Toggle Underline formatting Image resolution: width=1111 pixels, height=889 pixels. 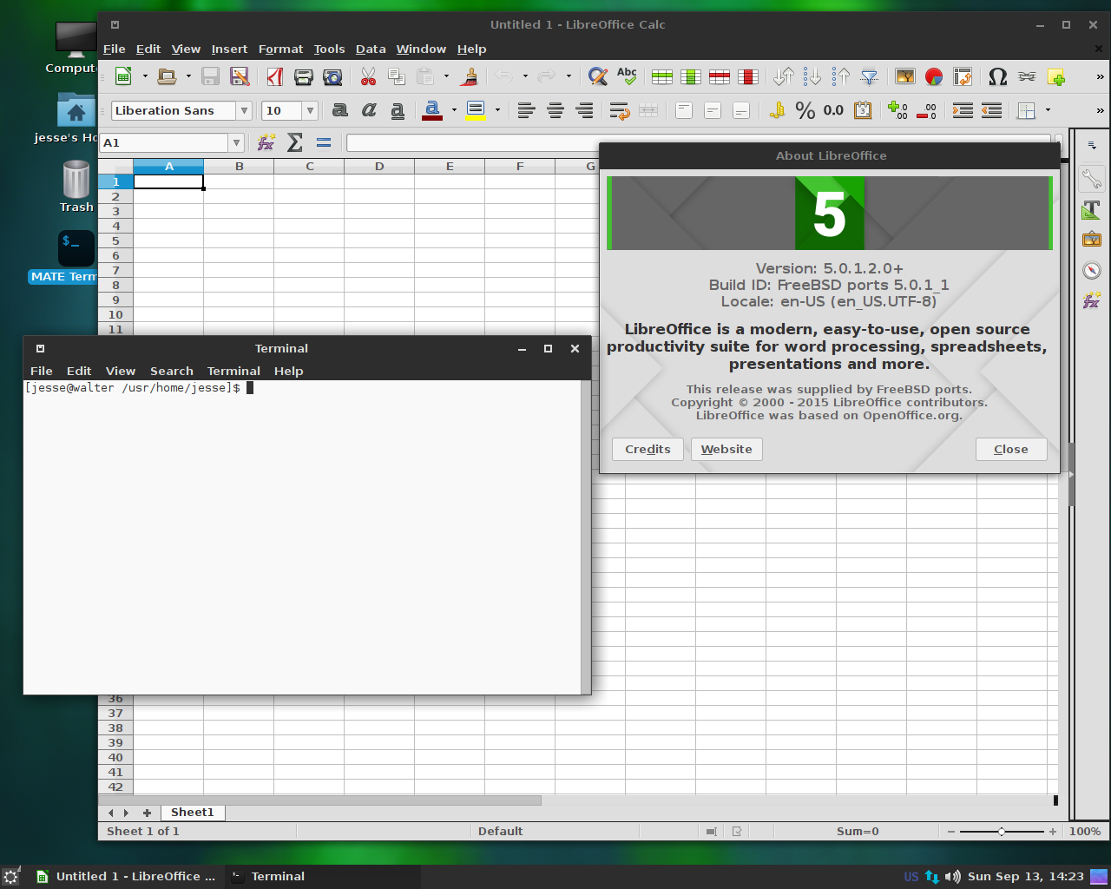(398, 110)
